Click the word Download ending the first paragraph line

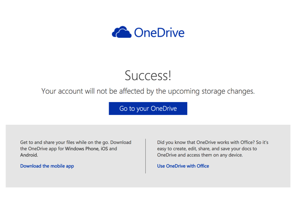121,142
